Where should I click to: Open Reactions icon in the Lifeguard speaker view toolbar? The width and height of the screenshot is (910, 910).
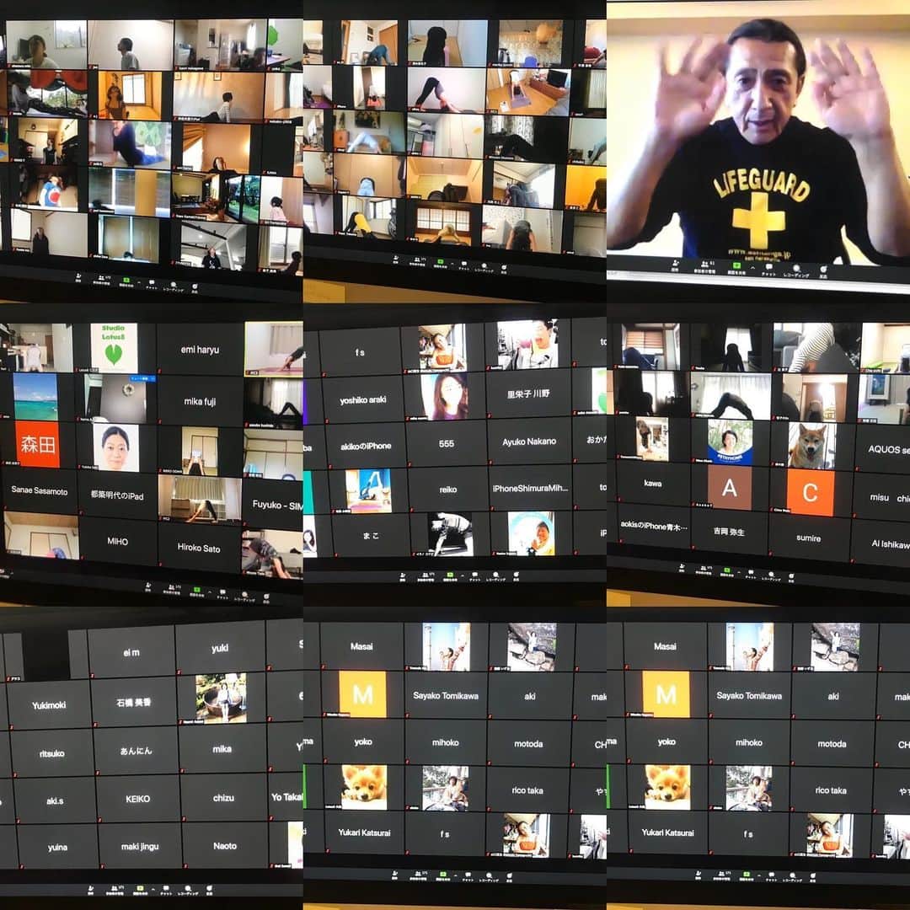point(823,271)
